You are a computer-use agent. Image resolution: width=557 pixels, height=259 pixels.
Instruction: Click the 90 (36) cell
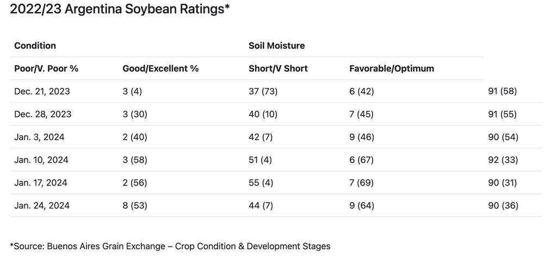(503, 206)
